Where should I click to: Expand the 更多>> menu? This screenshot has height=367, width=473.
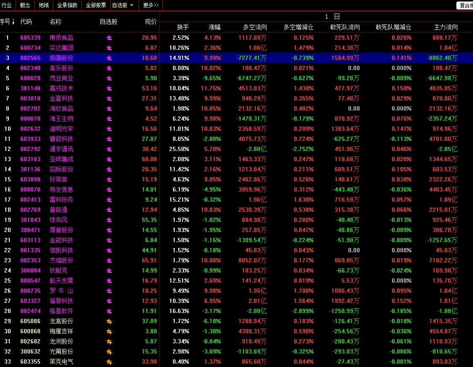151,5
